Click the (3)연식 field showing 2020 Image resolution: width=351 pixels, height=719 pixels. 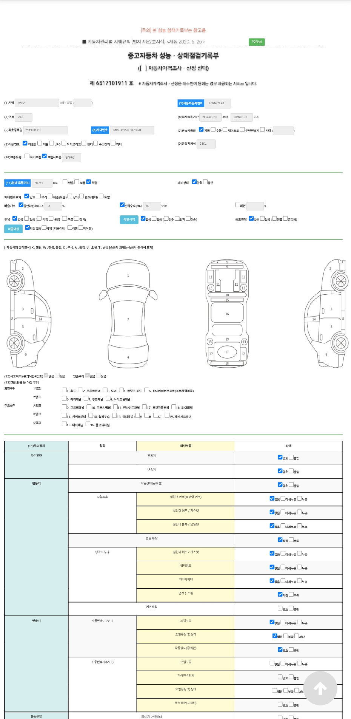pyautogui.click(x=23, y=117)
